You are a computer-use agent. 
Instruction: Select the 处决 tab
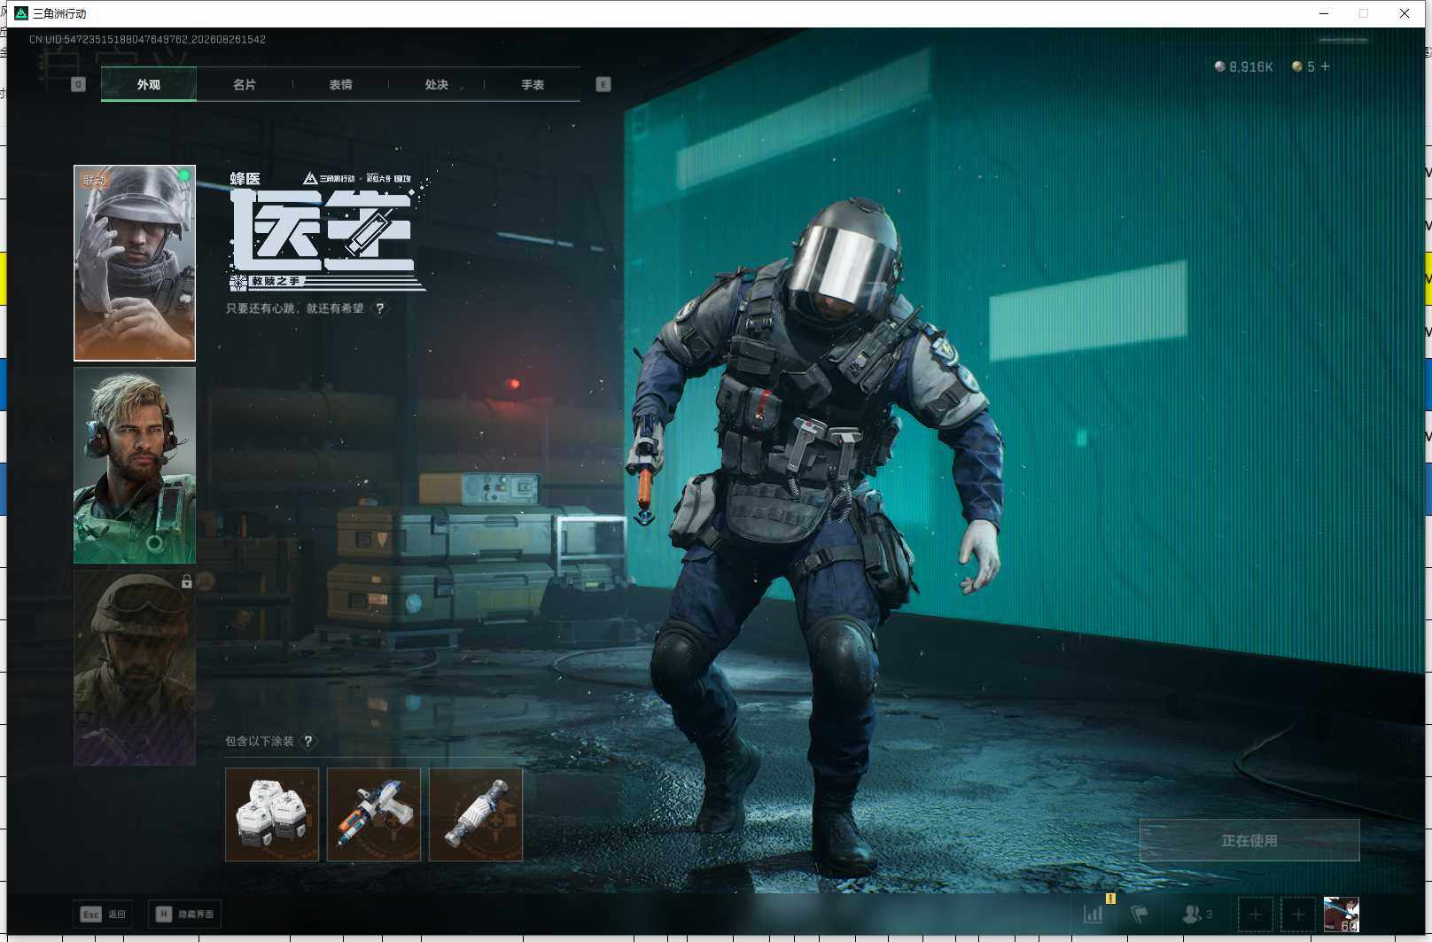tap(436, 84)
